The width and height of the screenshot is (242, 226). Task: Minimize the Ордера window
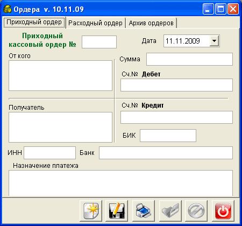[208, 9]
